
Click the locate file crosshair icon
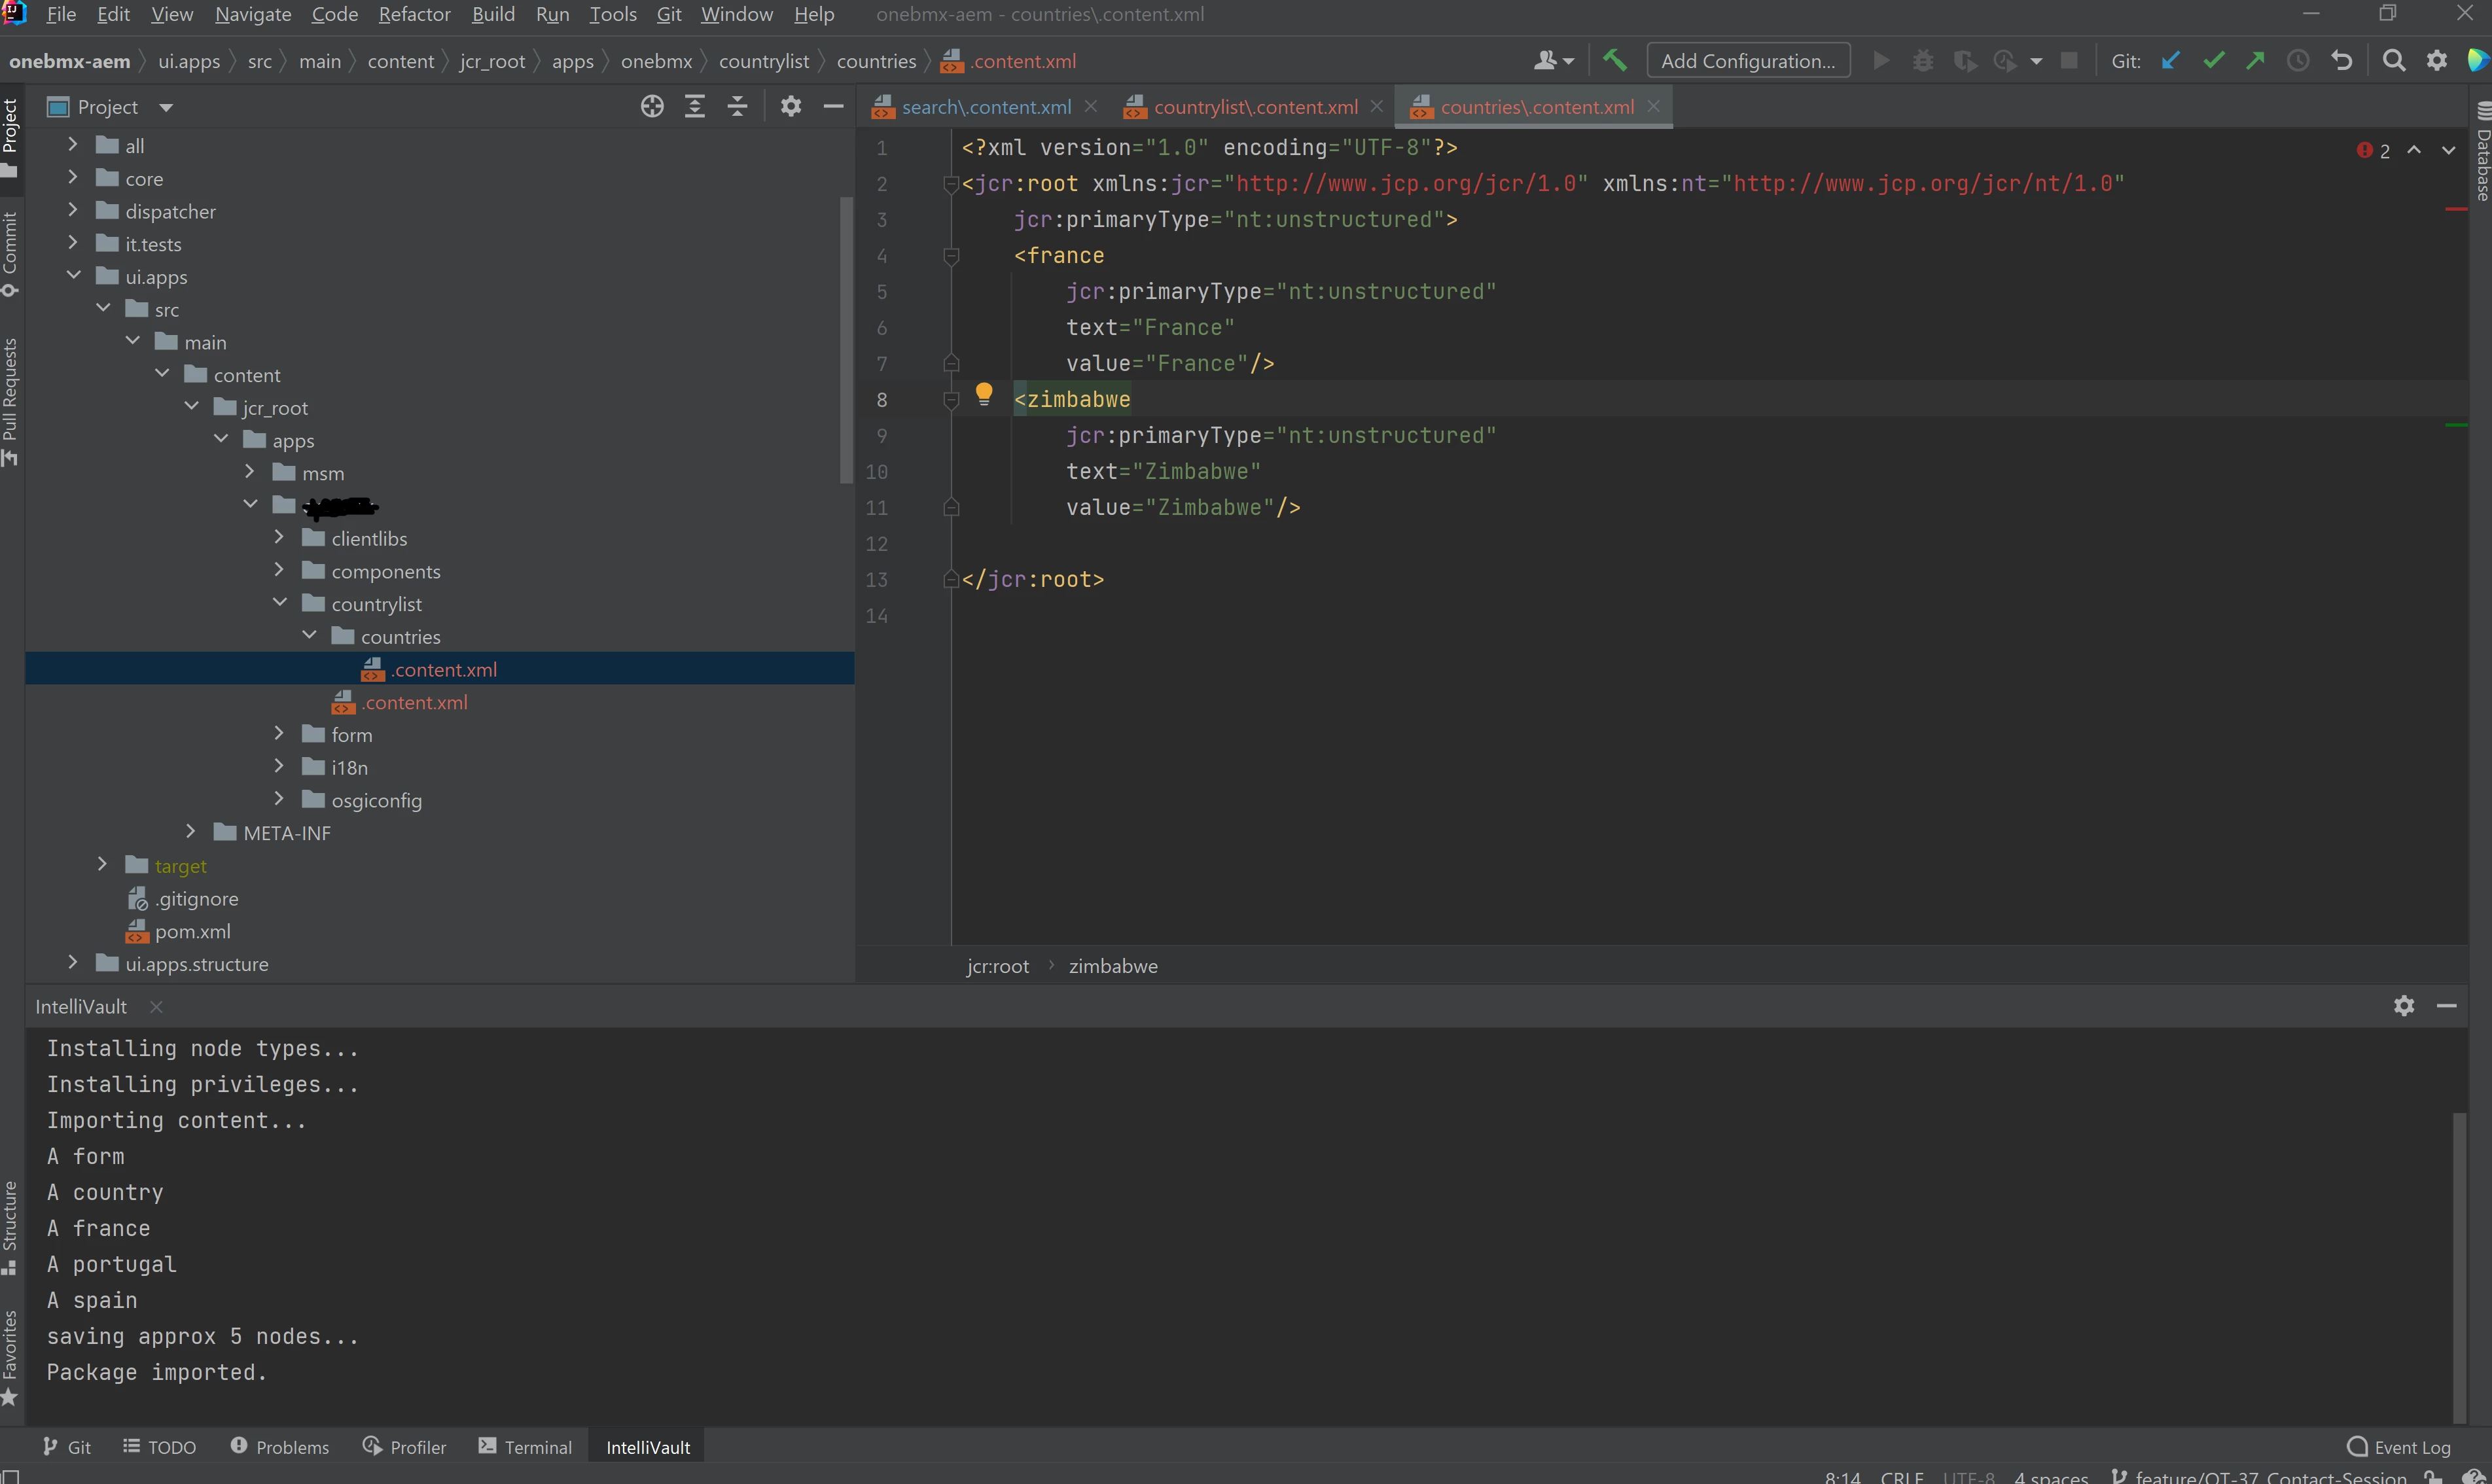point(652,107)
